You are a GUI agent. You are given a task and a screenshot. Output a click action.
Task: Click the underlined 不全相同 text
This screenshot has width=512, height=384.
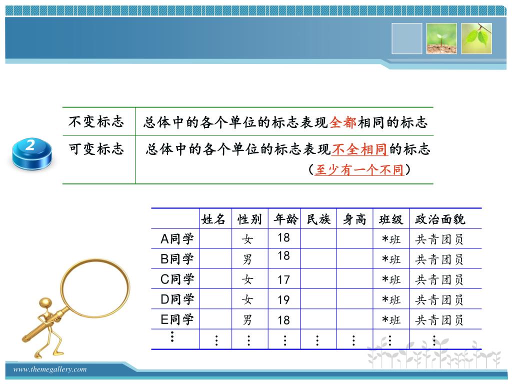[360, 149]
